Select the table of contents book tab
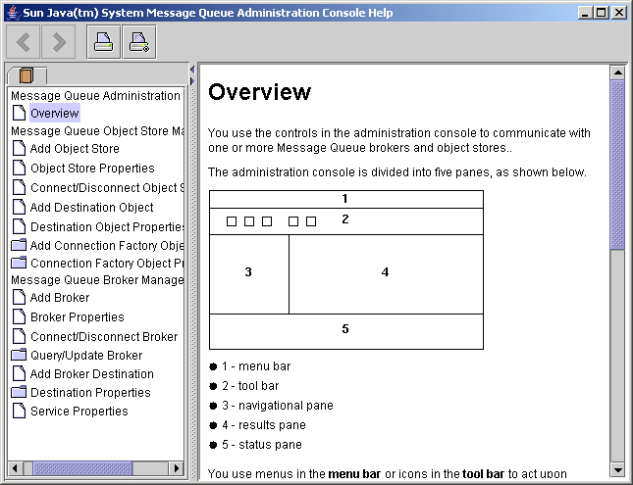 click(26, 75)
